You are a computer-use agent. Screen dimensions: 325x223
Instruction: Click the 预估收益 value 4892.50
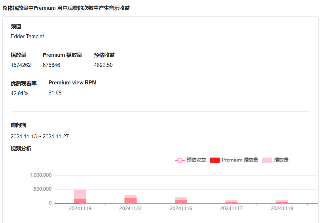[103, 65]
